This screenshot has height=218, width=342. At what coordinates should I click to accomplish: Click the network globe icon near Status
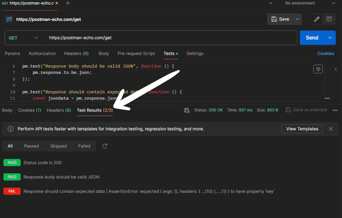pyautogui.click(x=187, y=111)
